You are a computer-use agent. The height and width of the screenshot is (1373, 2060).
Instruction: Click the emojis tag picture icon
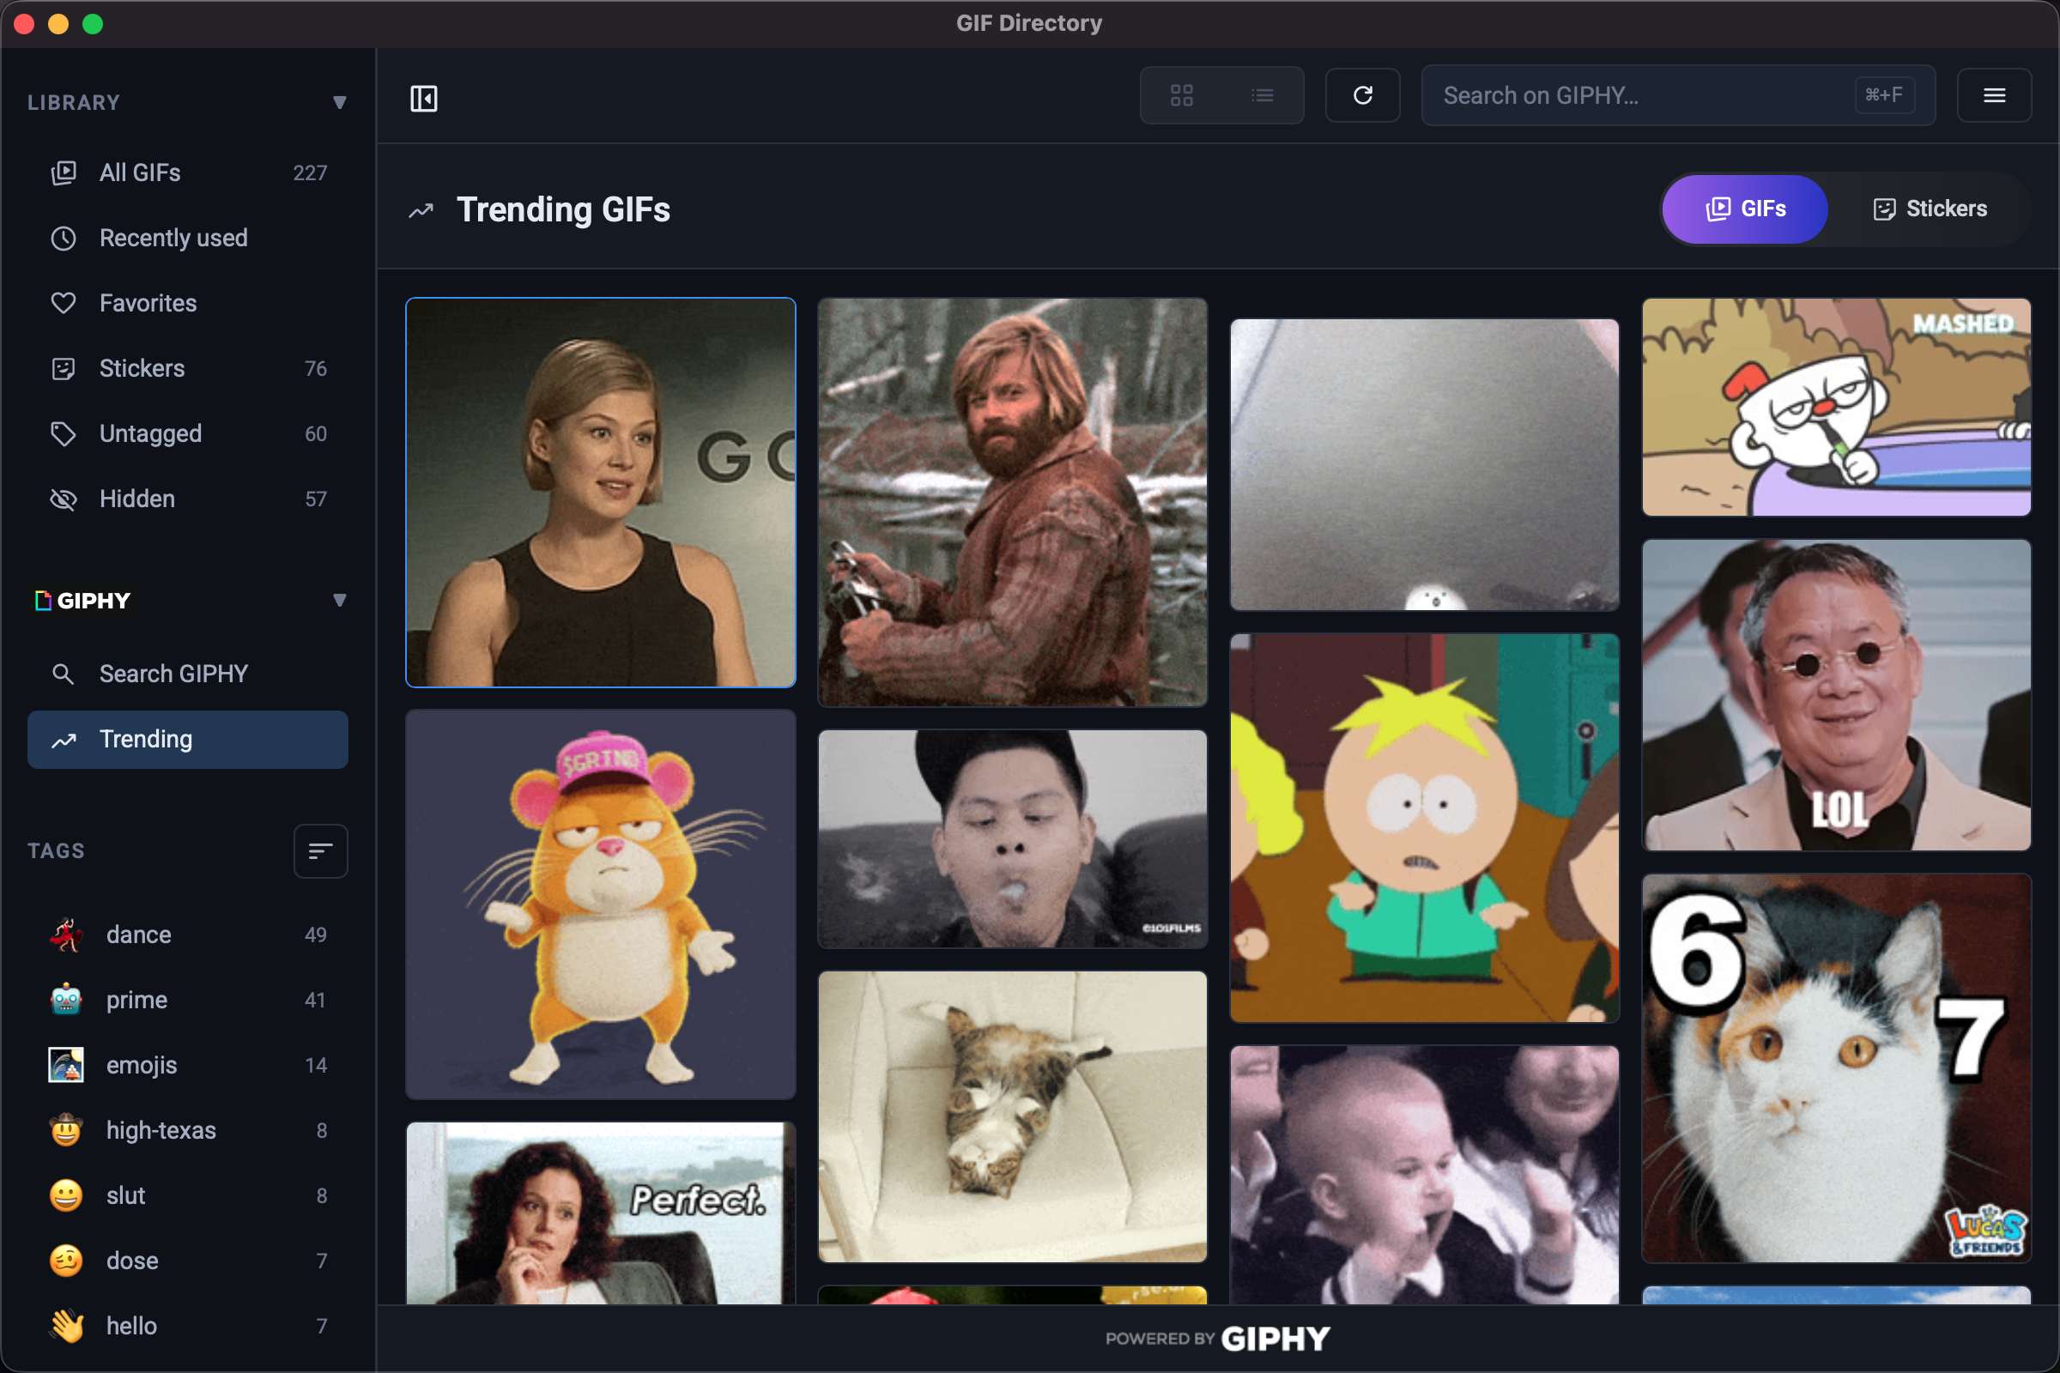(66, 1066)
